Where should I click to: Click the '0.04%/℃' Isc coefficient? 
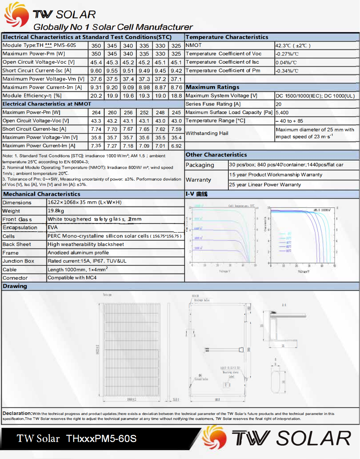tap(286, 63)
